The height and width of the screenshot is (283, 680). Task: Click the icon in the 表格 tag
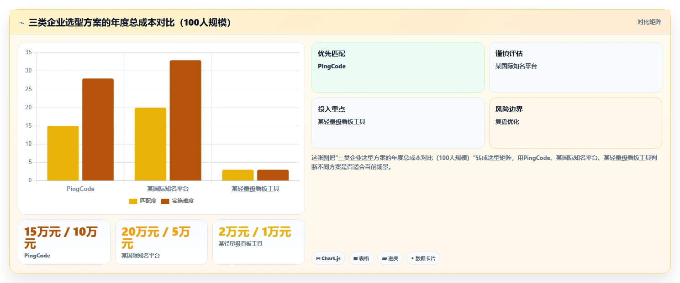355,258
